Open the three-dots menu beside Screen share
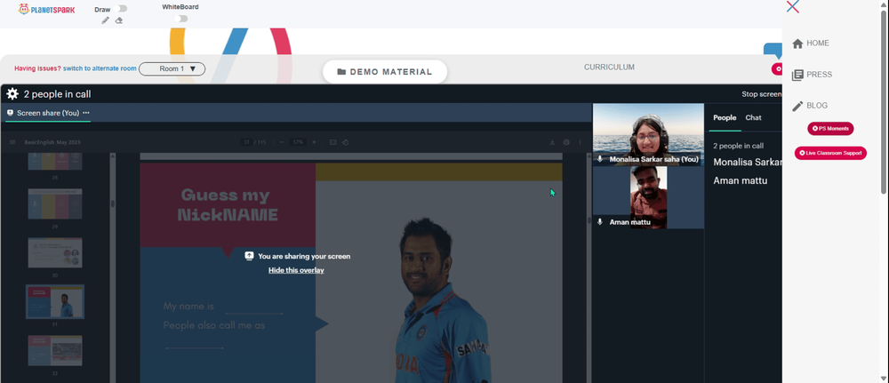 click(86, 113)
